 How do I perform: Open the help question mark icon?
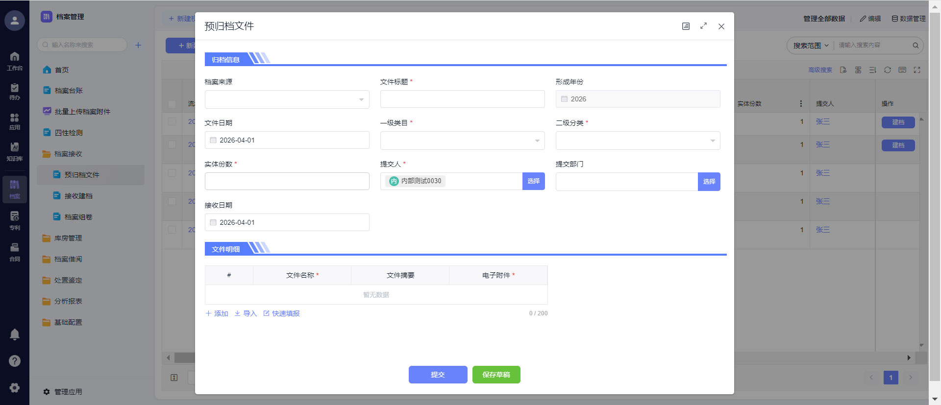point(15,361)
